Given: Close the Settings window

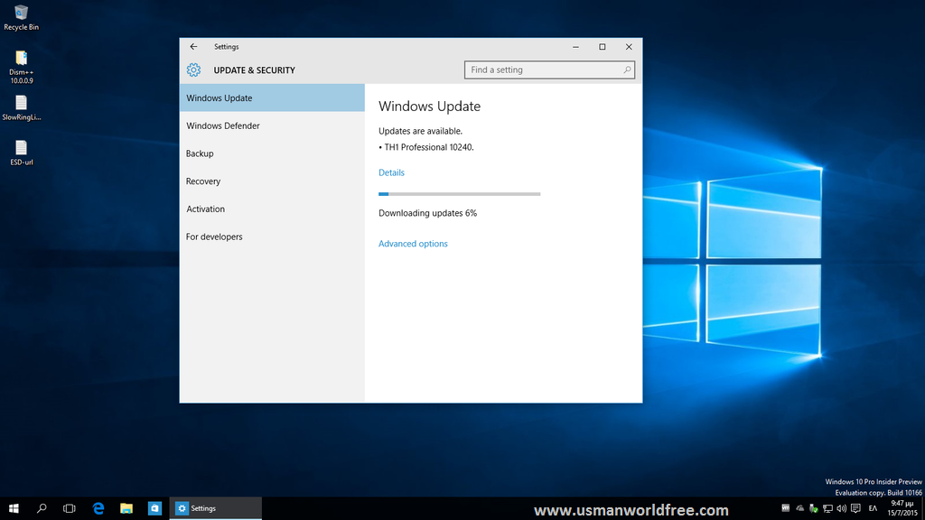Looking at the screenshot, I should click(x=629, y=47).
